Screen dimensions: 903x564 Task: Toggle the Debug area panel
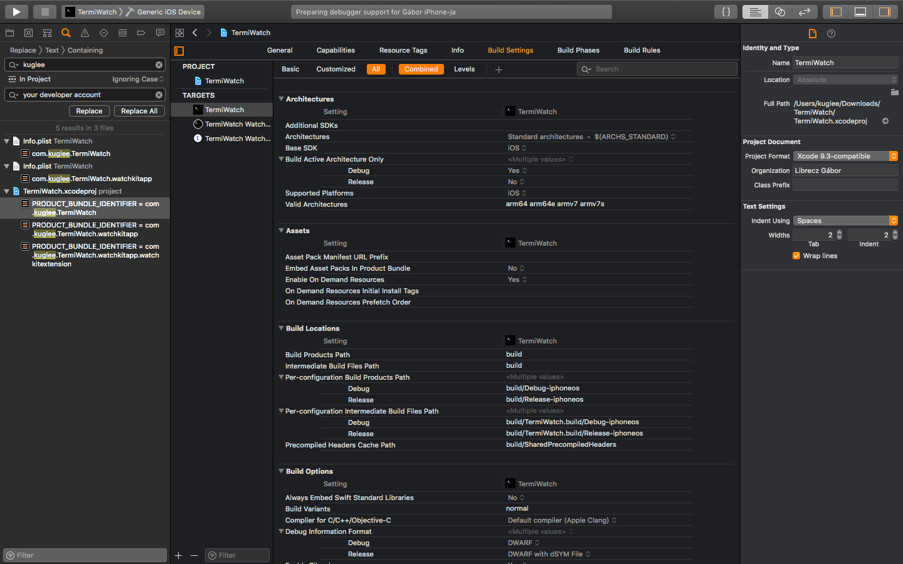[860, 12]
